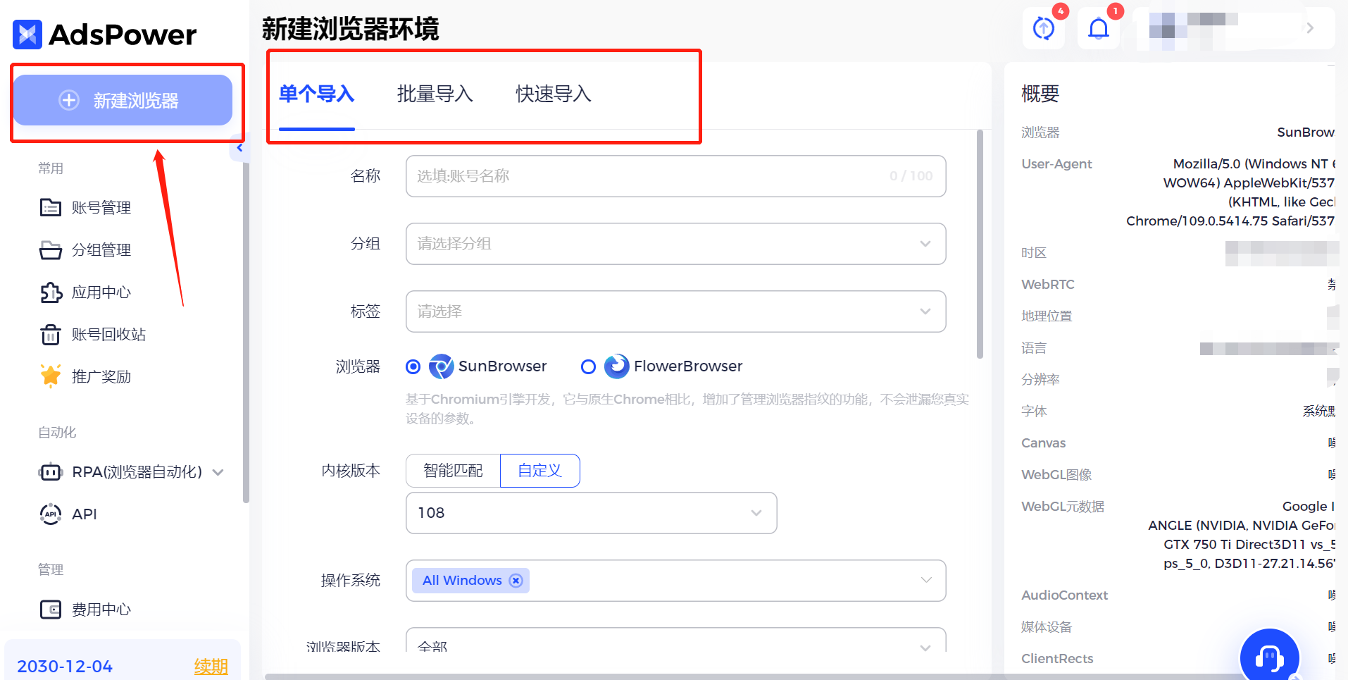Select the SunBrowser radio button
The height and width of the screenshot is (680, 1348).
point(413,366)
